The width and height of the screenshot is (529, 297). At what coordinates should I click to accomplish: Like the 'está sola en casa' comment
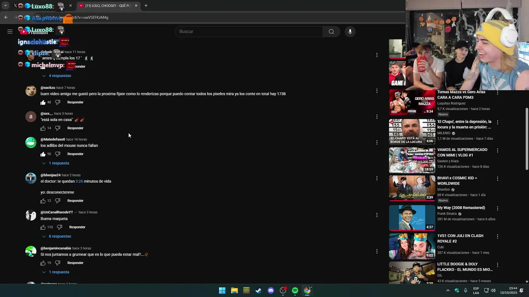[x=43, y=128]
